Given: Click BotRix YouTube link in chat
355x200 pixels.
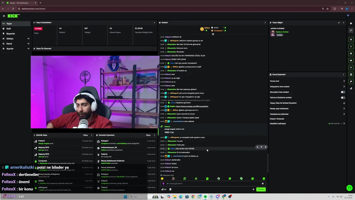Looking at the screenshot, I should [192, 106].
